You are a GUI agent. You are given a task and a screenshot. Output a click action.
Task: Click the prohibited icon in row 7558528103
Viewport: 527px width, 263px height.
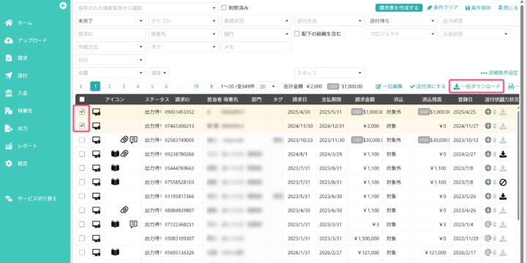[x=503, y=182]
